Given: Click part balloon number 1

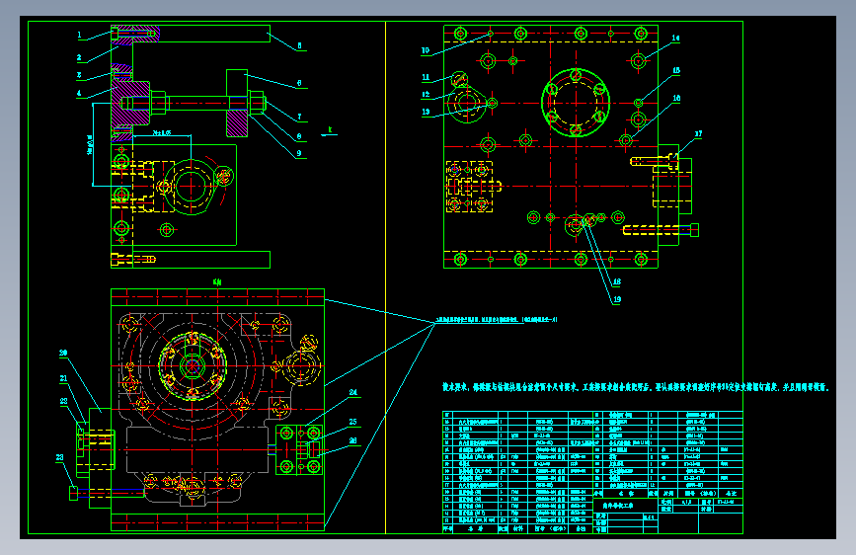Looking at the screenshot, I should click(80, 35).
